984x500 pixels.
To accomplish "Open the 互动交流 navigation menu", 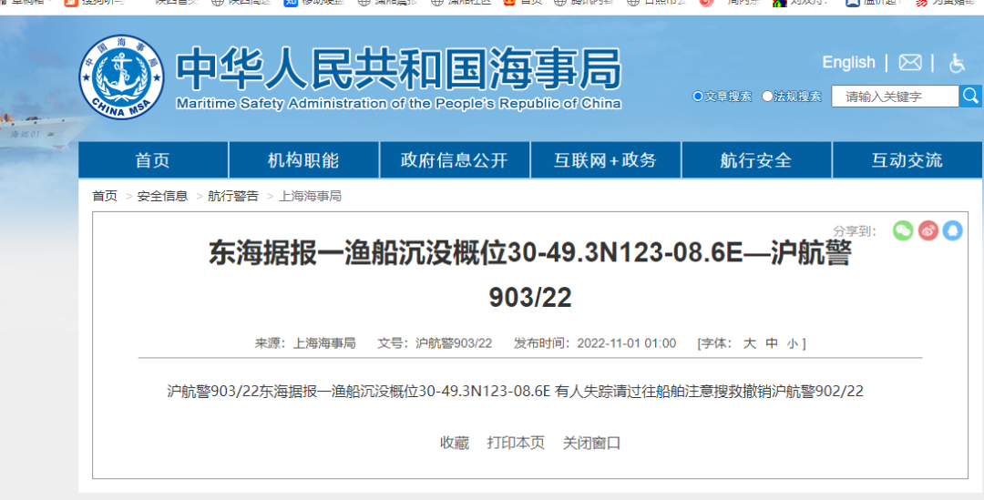I will (x=907, y=160).
